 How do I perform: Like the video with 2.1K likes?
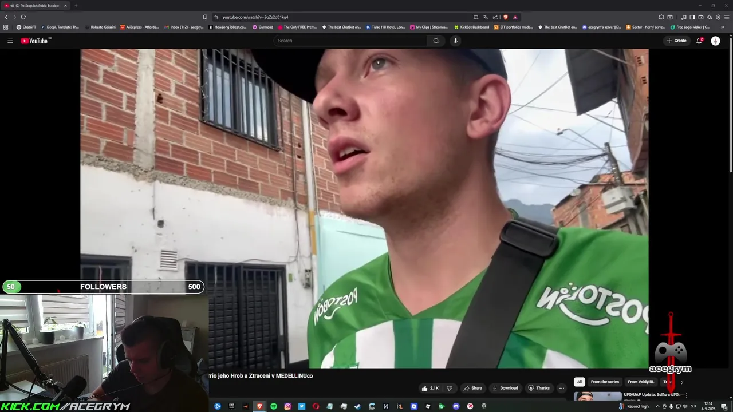click(x=429, y=388)
